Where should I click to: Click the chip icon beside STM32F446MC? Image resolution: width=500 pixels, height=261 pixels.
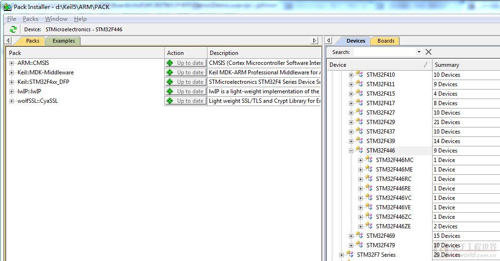tap(369, 160)
